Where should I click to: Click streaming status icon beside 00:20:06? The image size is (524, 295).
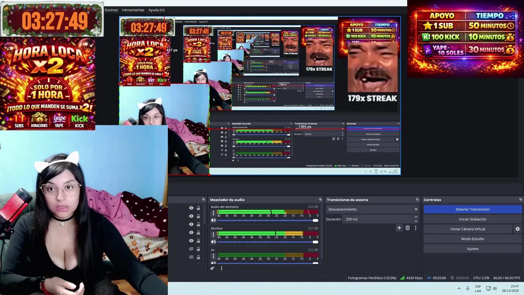pos(429,278)
